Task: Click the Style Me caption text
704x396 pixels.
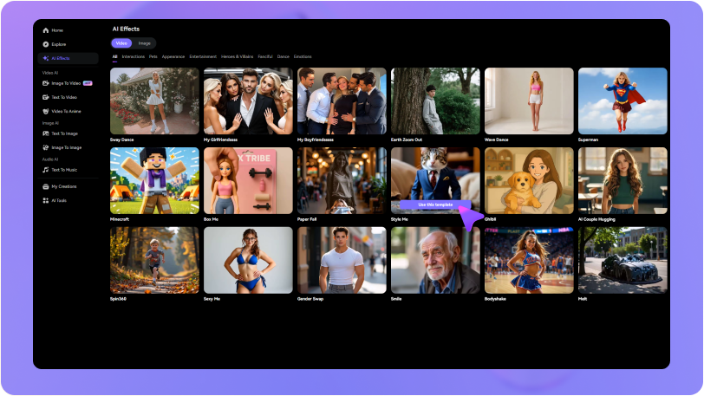Action: coord(399,219)
